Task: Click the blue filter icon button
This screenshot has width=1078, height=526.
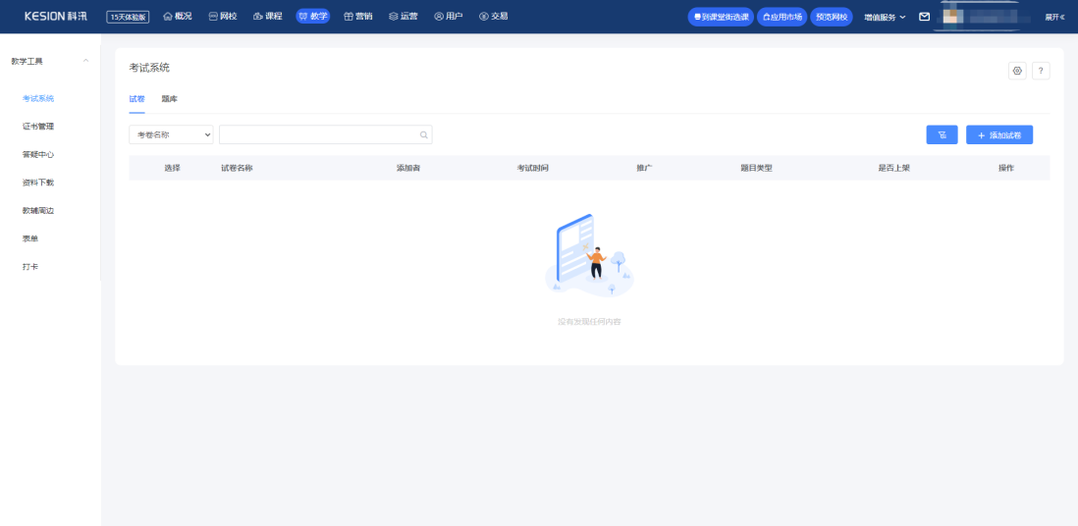Action: click(x=942, y=134)
